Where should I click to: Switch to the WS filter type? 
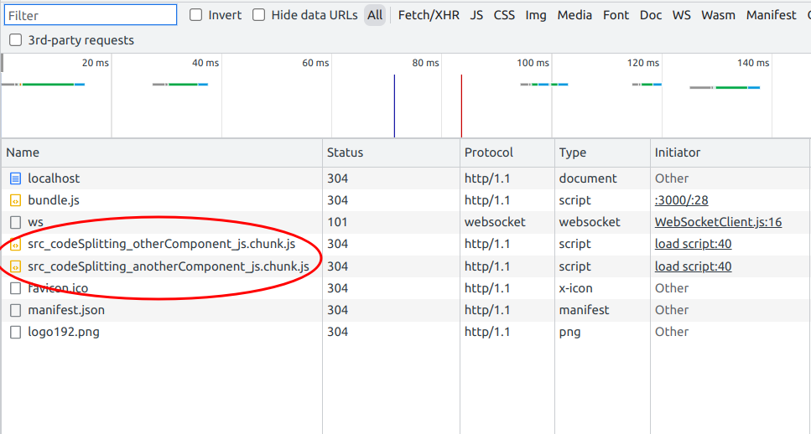click(682, 15)
